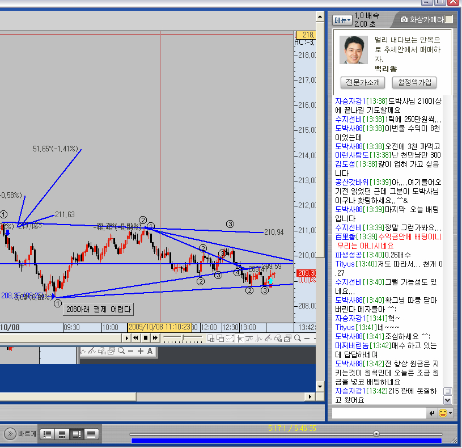The image size is (462, 448).
Task: Click the fast-forward button in chart toolbar
Action: [154, 338]
